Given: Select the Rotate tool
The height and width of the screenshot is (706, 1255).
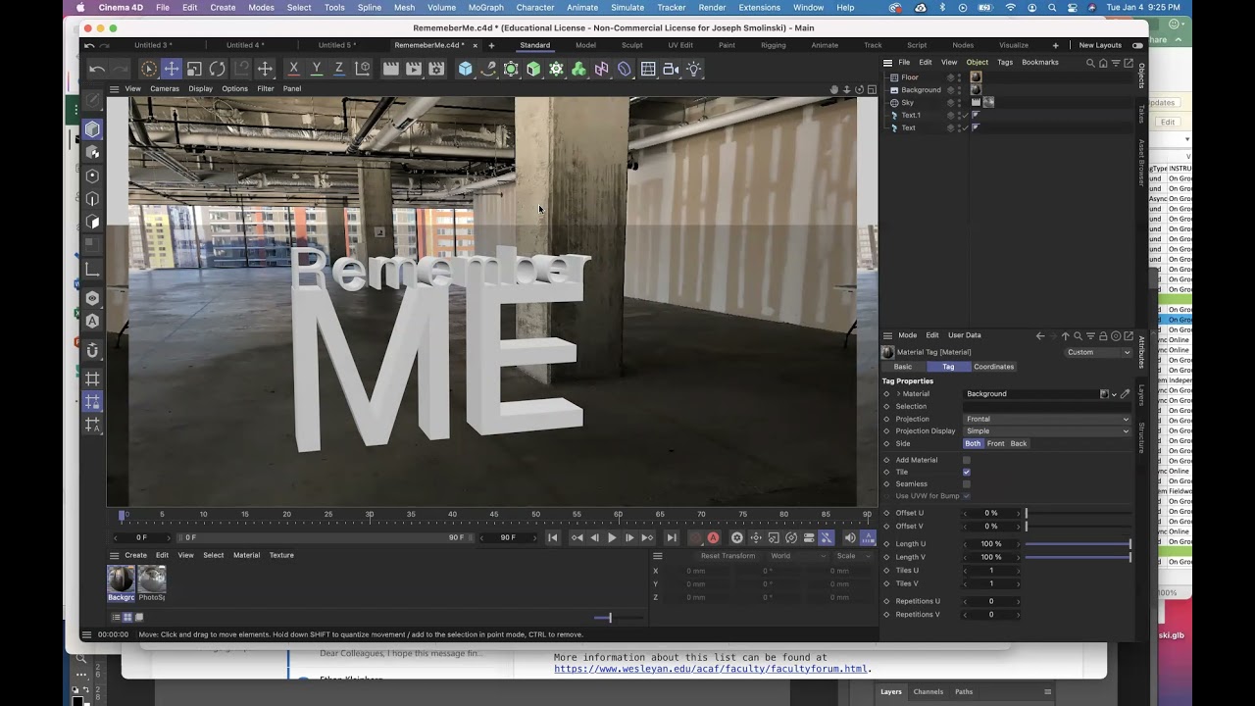Looking at the screenshot, I should coord(217,69).
